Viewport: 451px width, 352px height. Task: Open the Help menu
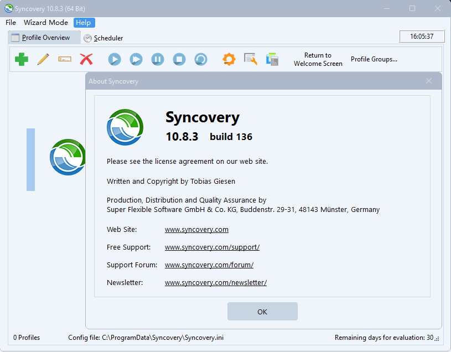tap(84, 23)
